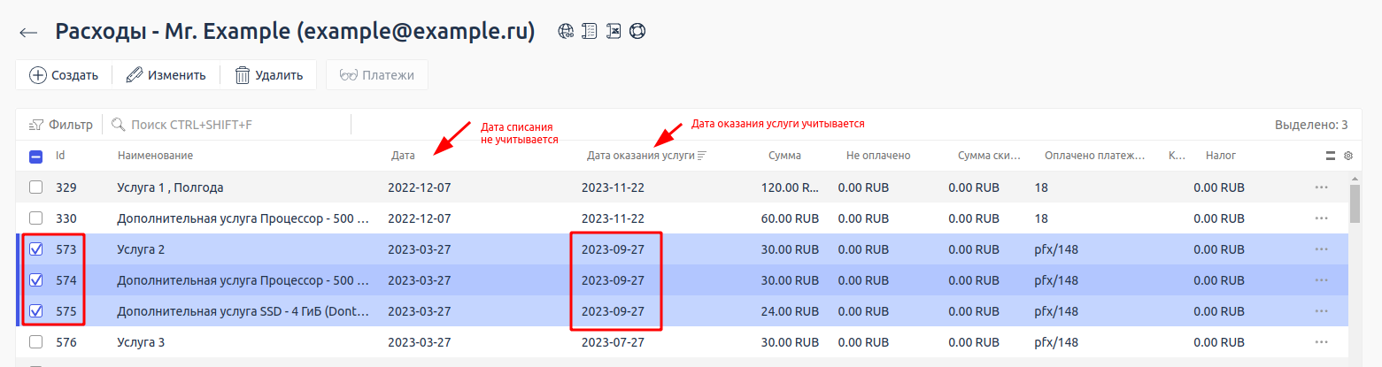This screenshot has width=1382, height=367.
Task: Sort by the Сумма column header
Action: click(x=784, y=156)
